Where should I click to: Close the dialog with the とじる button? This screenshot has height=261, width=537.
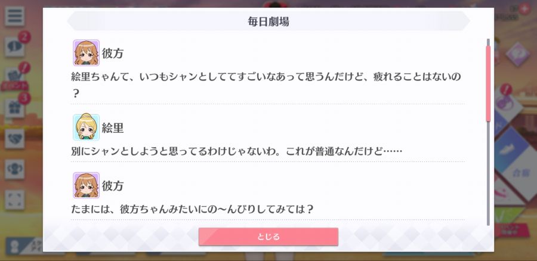(x=268, y=237)
